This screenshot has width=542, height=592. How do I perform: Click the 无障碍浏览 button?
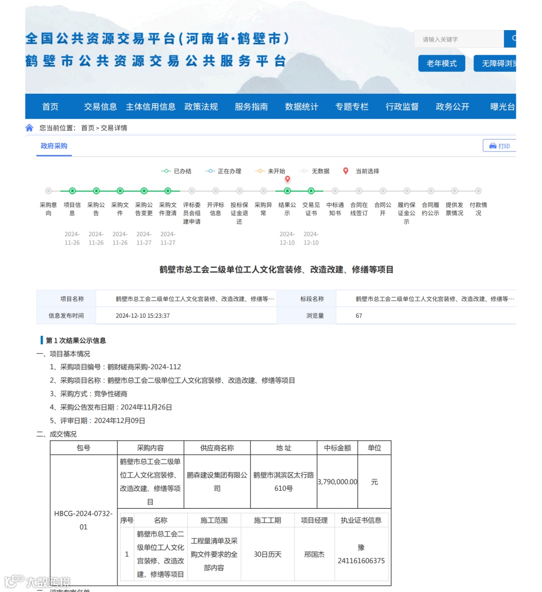click(x=495, y=64)
